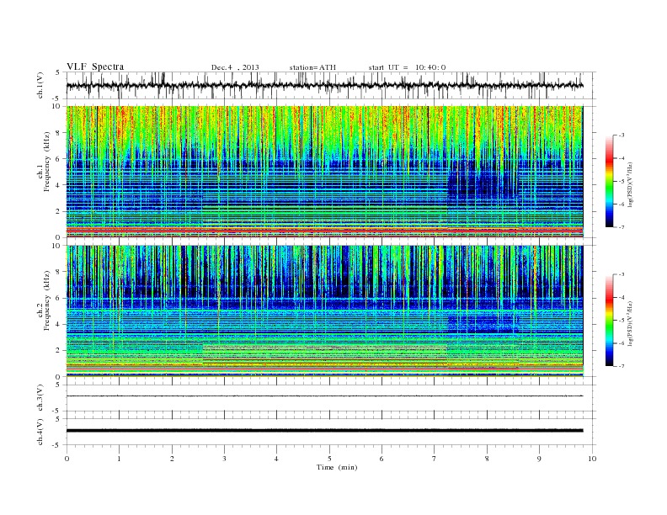Viewport: 667px width, 515px height.
Task: Click the ch.4 thick voltage trace
Action: [324, 431]
